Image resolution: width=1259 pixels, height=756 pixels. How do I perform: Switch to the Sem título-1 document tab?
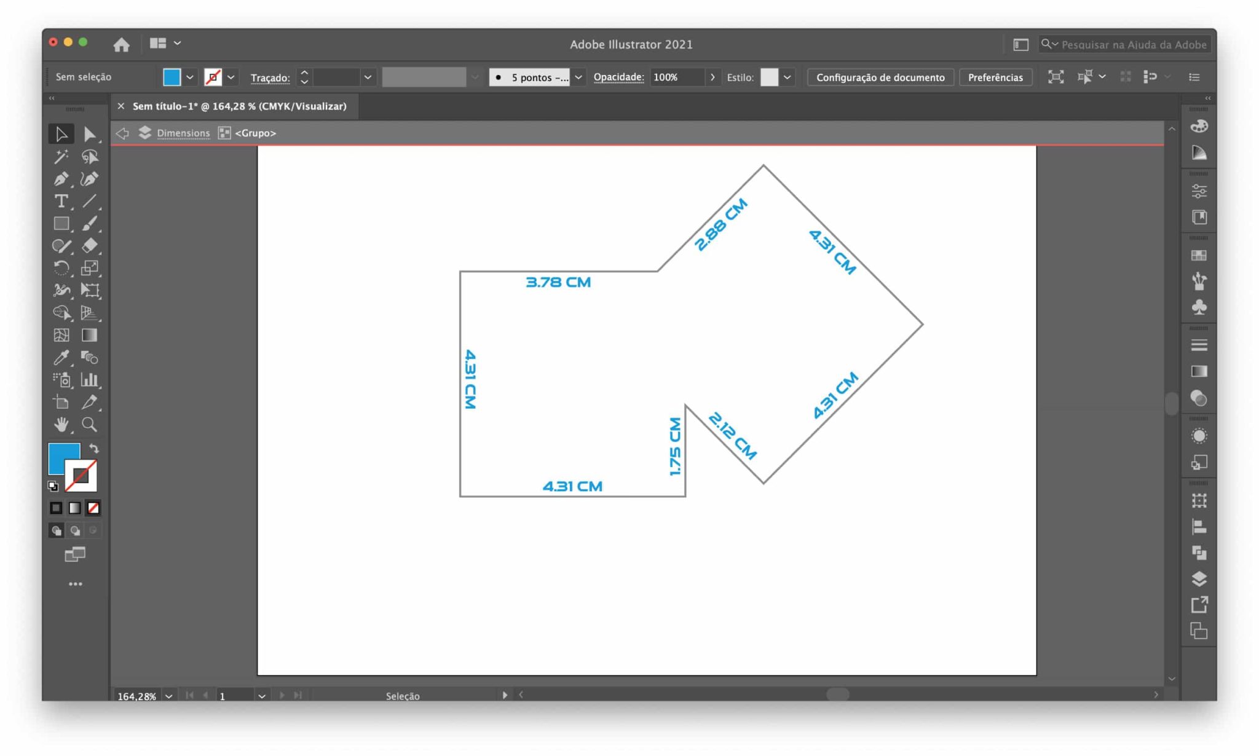click(x=240, y=106)
